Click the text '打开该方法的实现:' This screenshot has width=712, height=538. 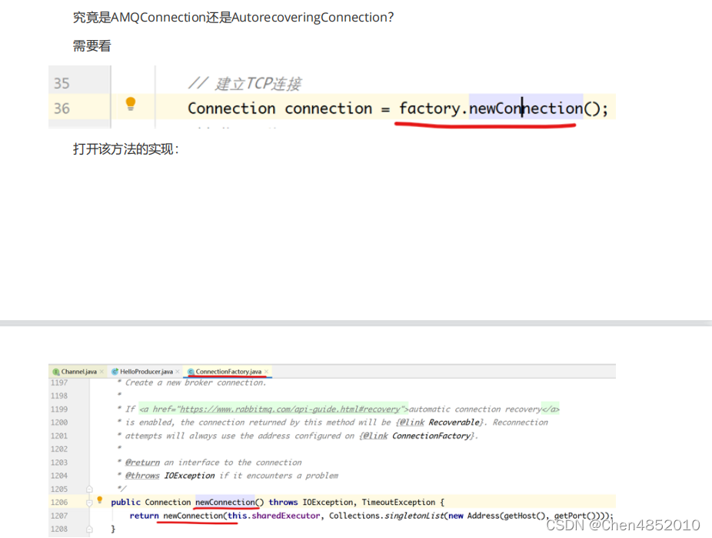(x=126, y=149)
